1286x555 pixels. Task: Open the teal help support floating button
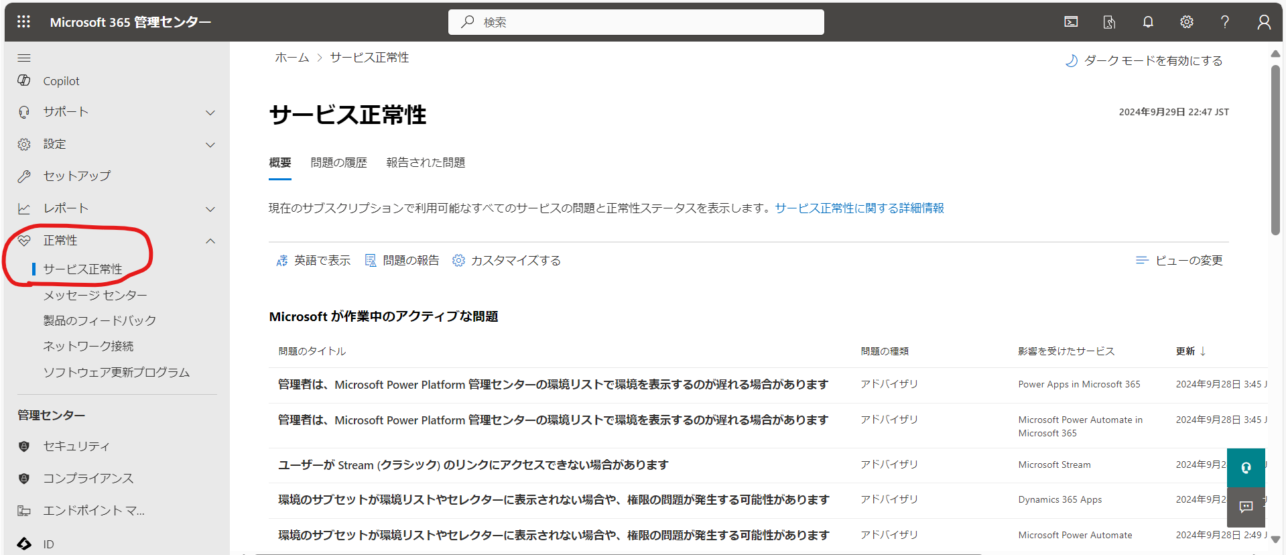coord(1246,468)
